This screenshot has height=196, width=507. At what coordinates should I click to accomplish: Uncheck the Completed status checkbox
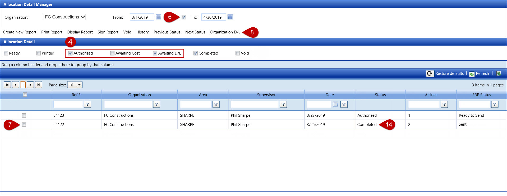196,53
